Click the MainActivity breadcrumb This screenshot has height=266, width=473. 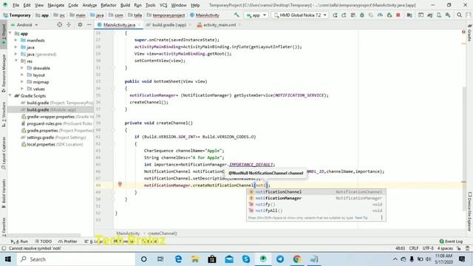128,233
